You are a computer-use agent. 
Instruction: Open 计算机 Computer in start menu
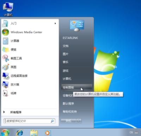click(67, 79)
